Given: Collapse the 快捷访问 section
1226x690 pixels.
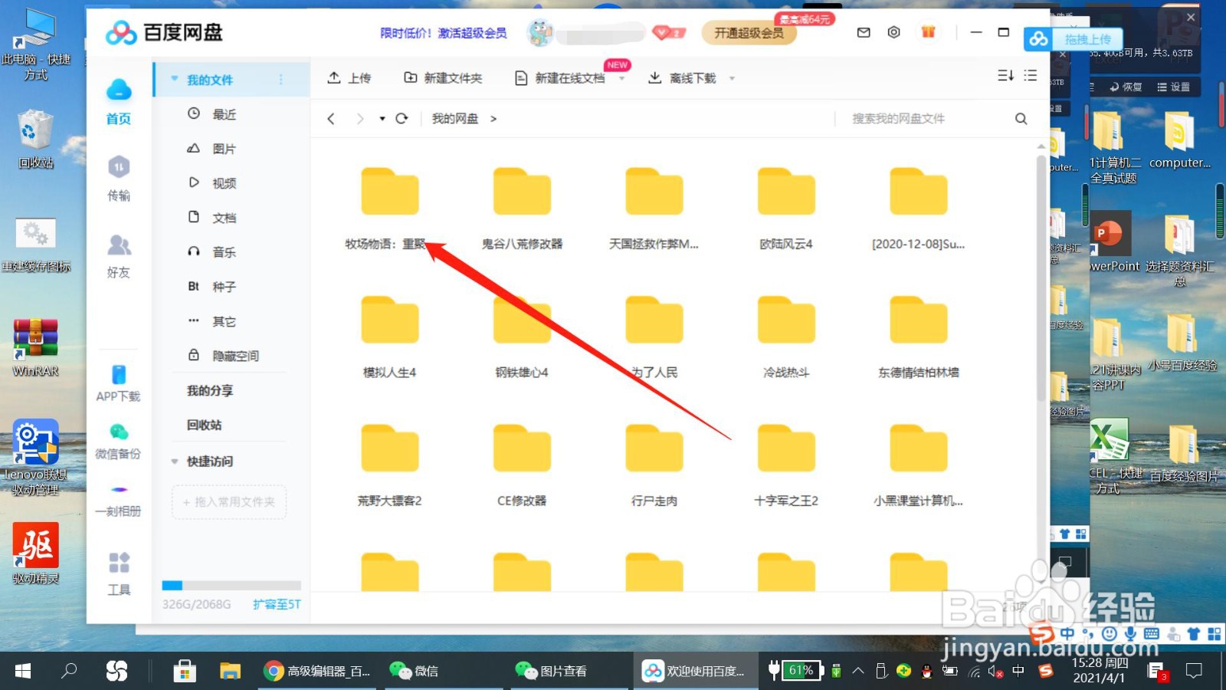Looking at the screenshot, I should [x=174, y=461].
